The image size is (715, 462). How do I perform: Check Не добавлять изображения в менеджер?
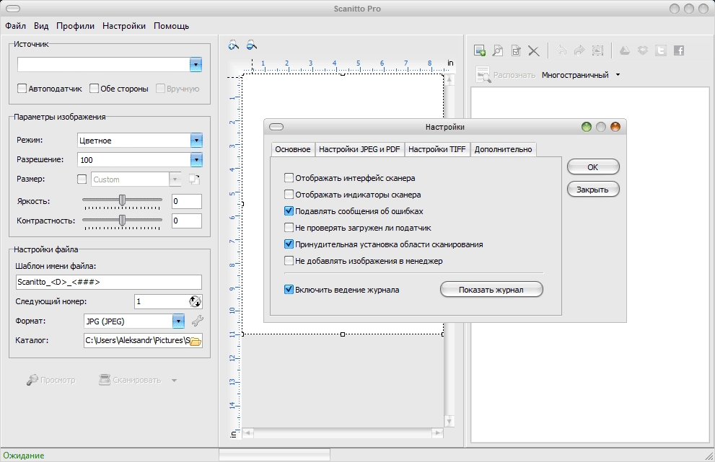point(289,261)
